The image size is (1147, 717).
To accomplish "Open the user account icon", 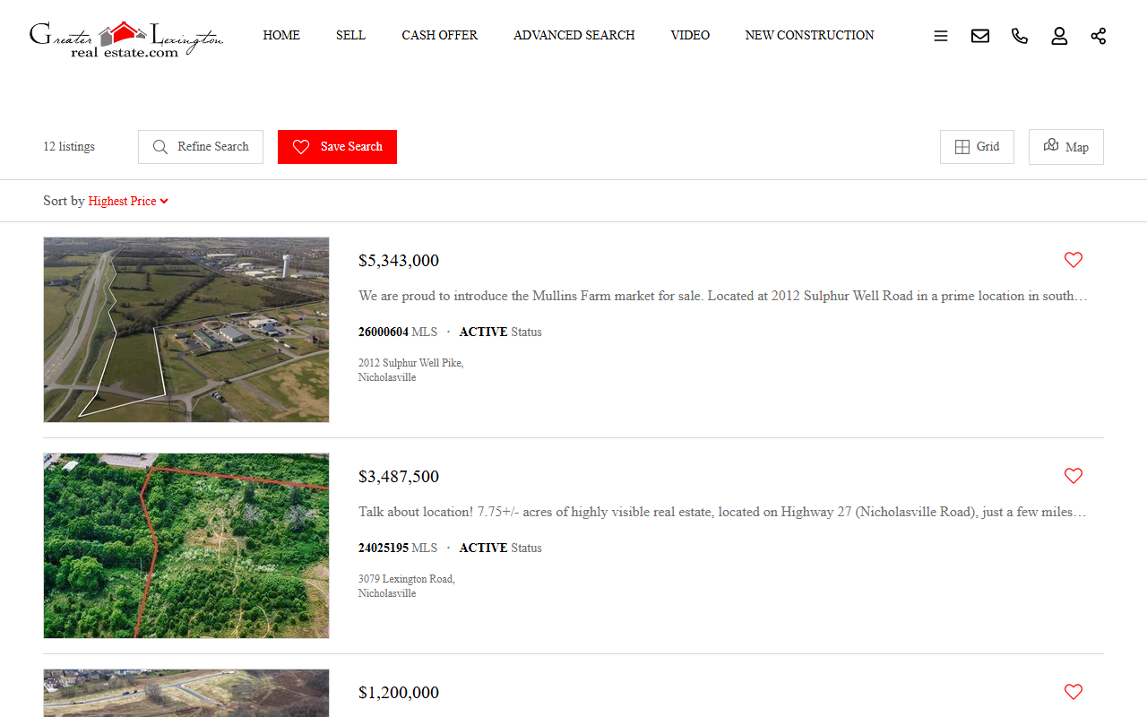I will [x=1059, y=36].
